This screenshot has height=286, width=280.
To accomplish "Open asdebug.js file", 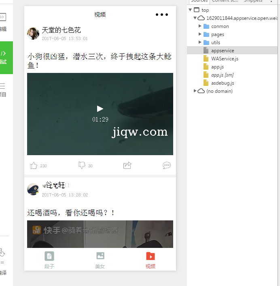I will (222, 83).
